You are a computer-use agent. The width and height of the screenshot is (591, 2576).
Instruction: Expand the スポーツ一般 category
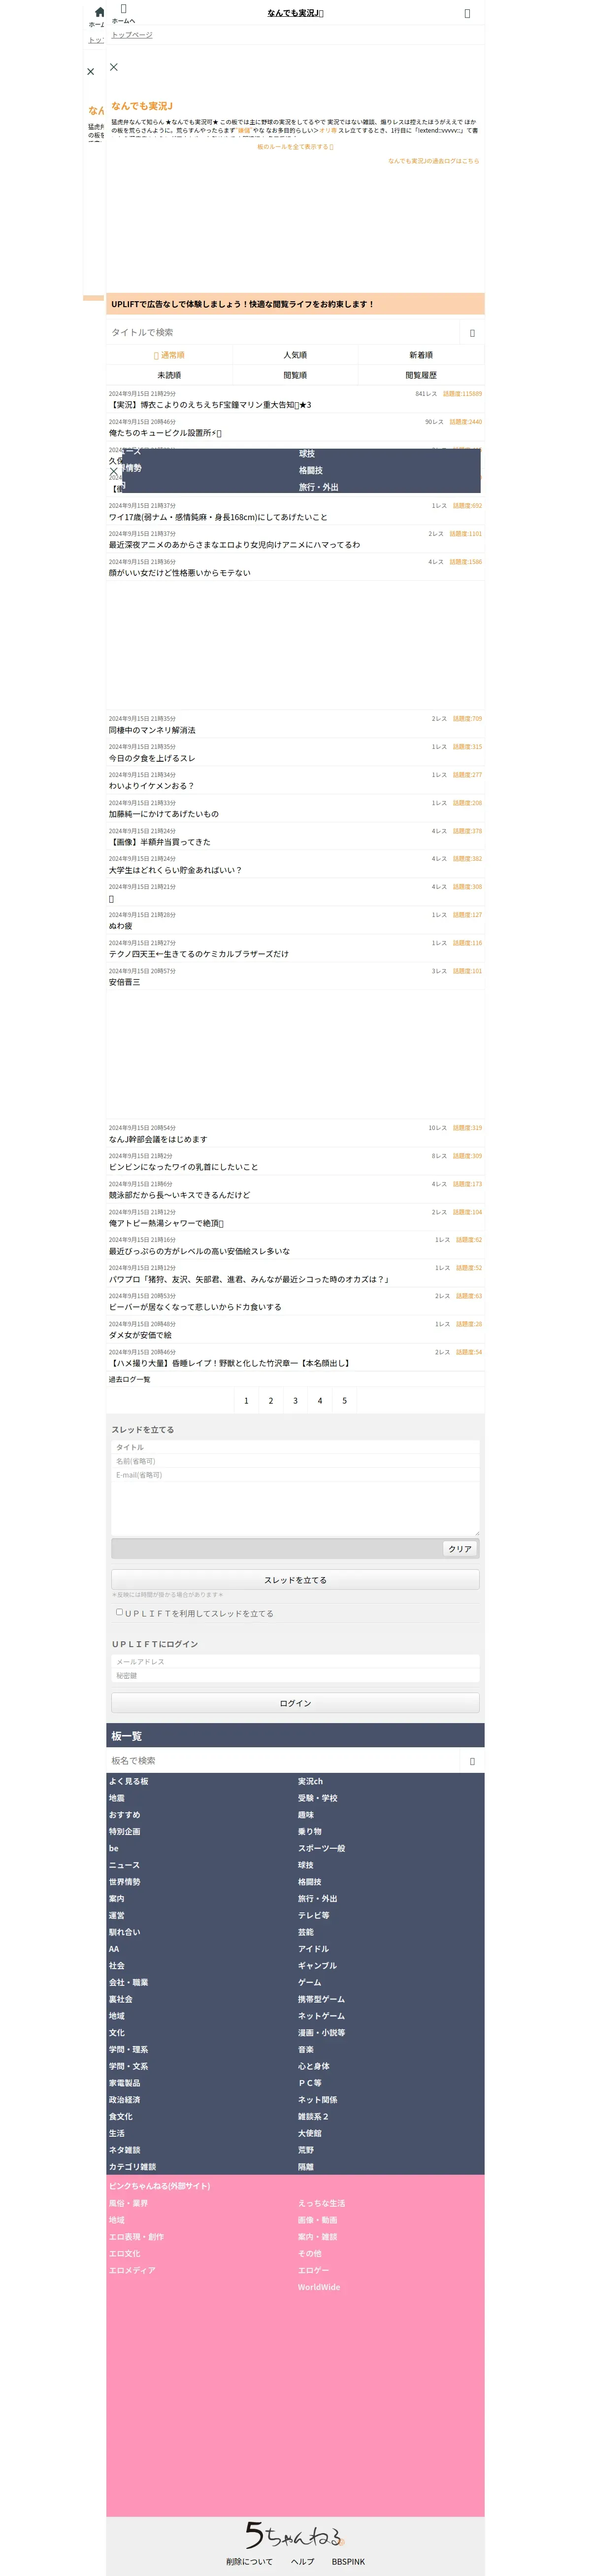tap(322, 1849)
